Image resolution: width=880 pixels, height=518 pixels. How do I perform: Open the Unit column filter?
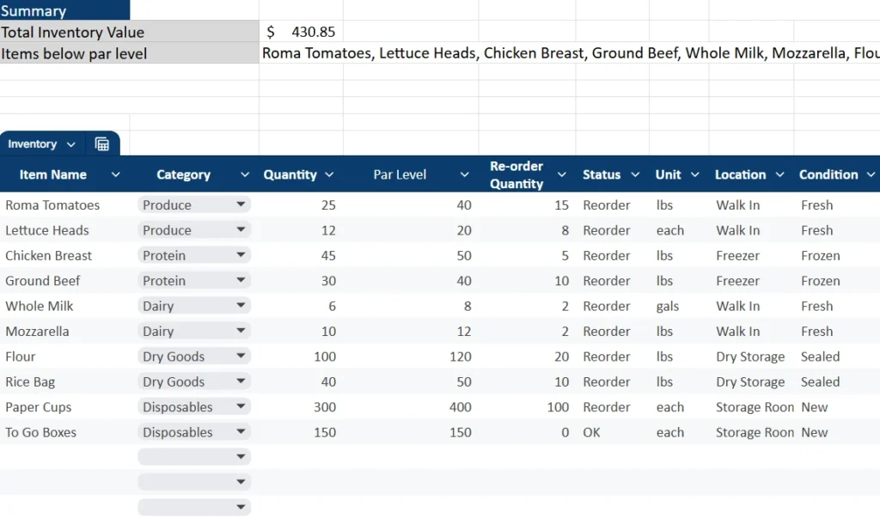(x=695, y=174)
